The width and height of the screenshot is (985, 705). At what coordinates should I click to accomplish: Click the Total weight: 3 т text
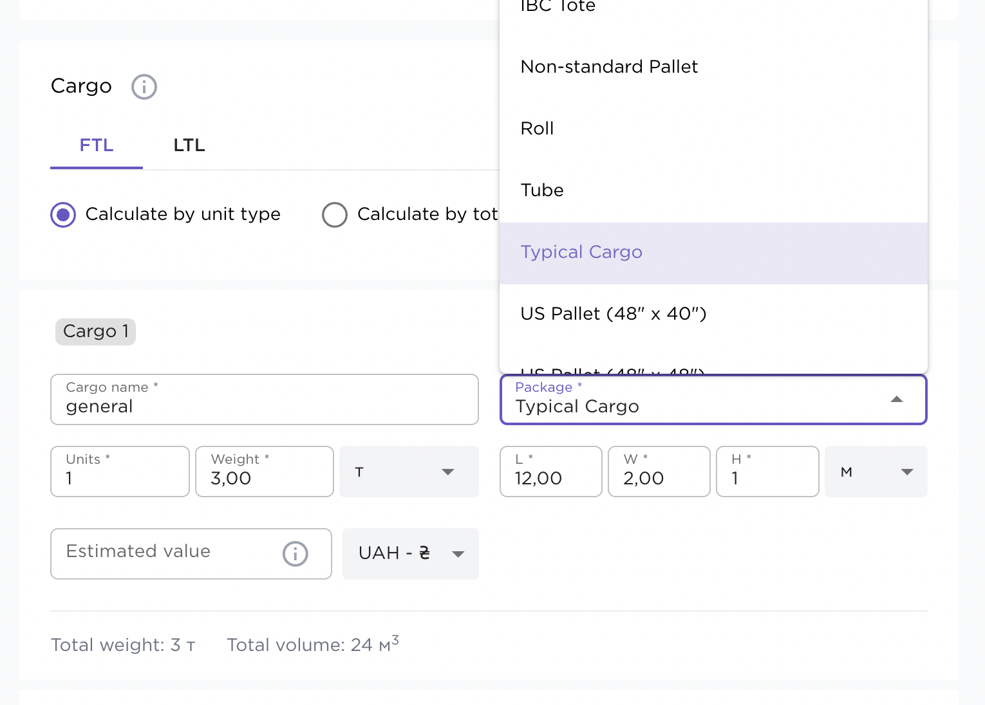(x=123, y=645)
